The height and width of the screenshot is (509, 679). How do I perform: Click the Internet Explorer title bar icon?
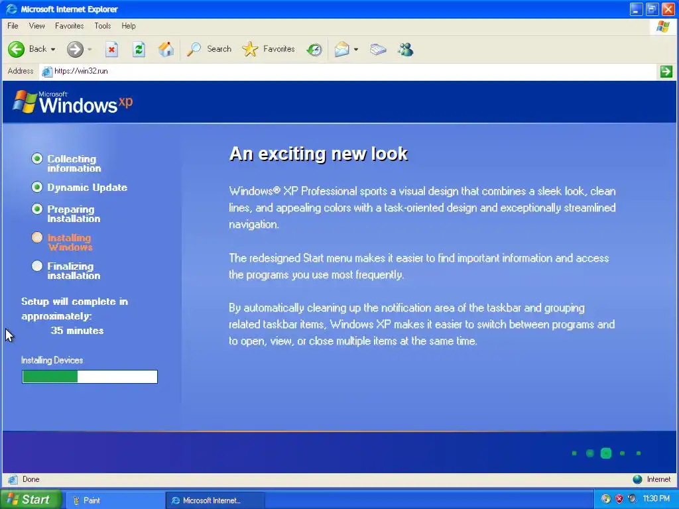point(12,9)
